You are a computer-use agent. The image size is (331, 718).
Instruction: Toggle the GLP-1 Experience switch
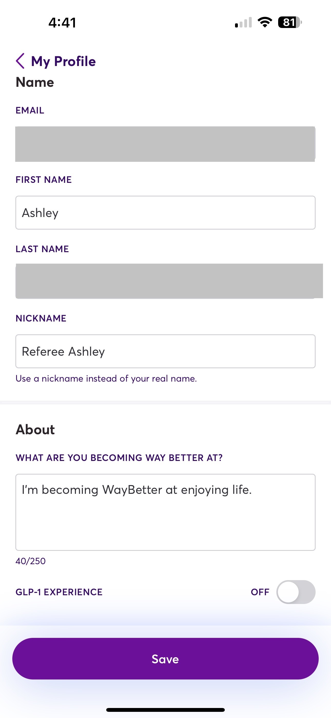[296, 592]
